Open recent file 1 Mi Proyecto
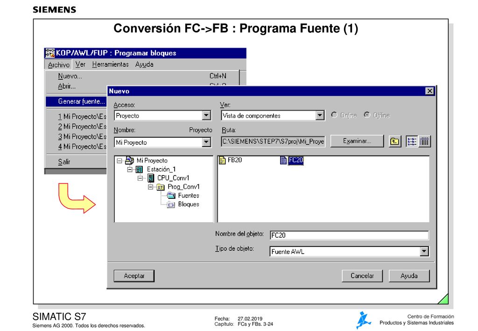Image resolution: width=478 pixels, height=331 pixels. [77, 116]
